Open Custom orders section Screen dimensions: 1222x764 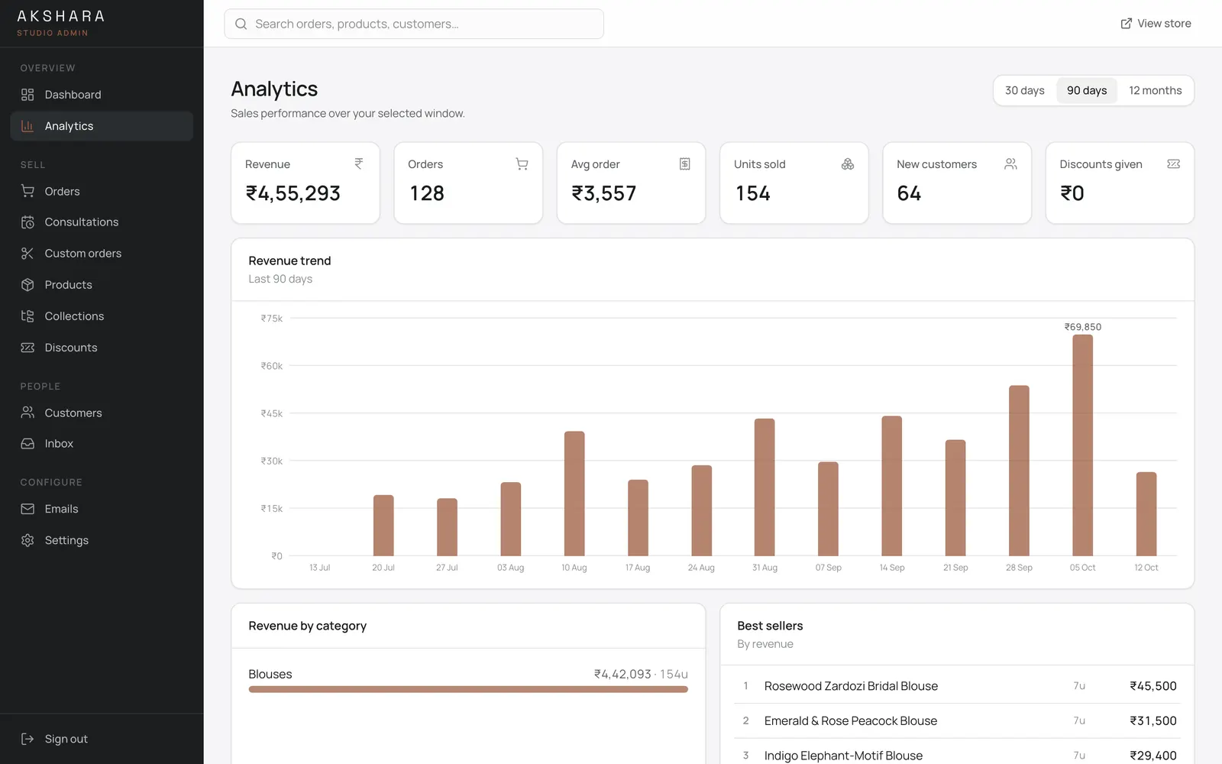102,254
